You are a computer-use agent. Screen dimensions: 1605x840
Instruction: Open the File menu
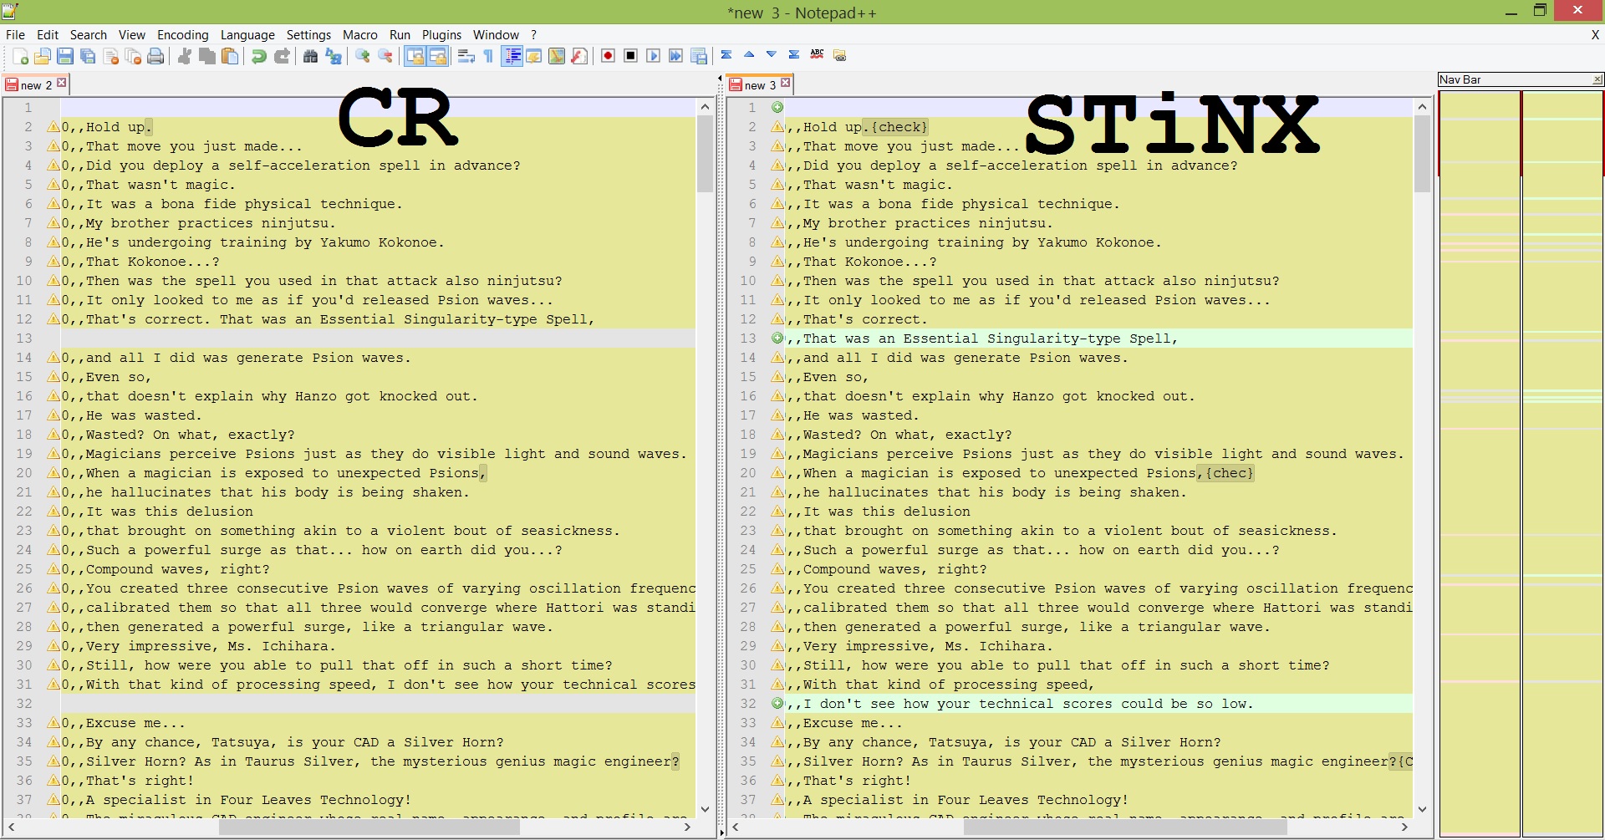(x=15, y=34)
